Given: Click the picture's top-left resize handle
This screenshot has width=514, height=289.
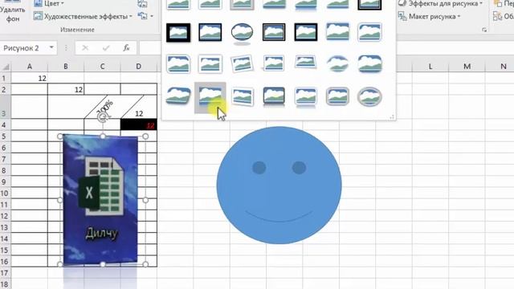Looking at the screenshot, I should (x=60, y=136).
